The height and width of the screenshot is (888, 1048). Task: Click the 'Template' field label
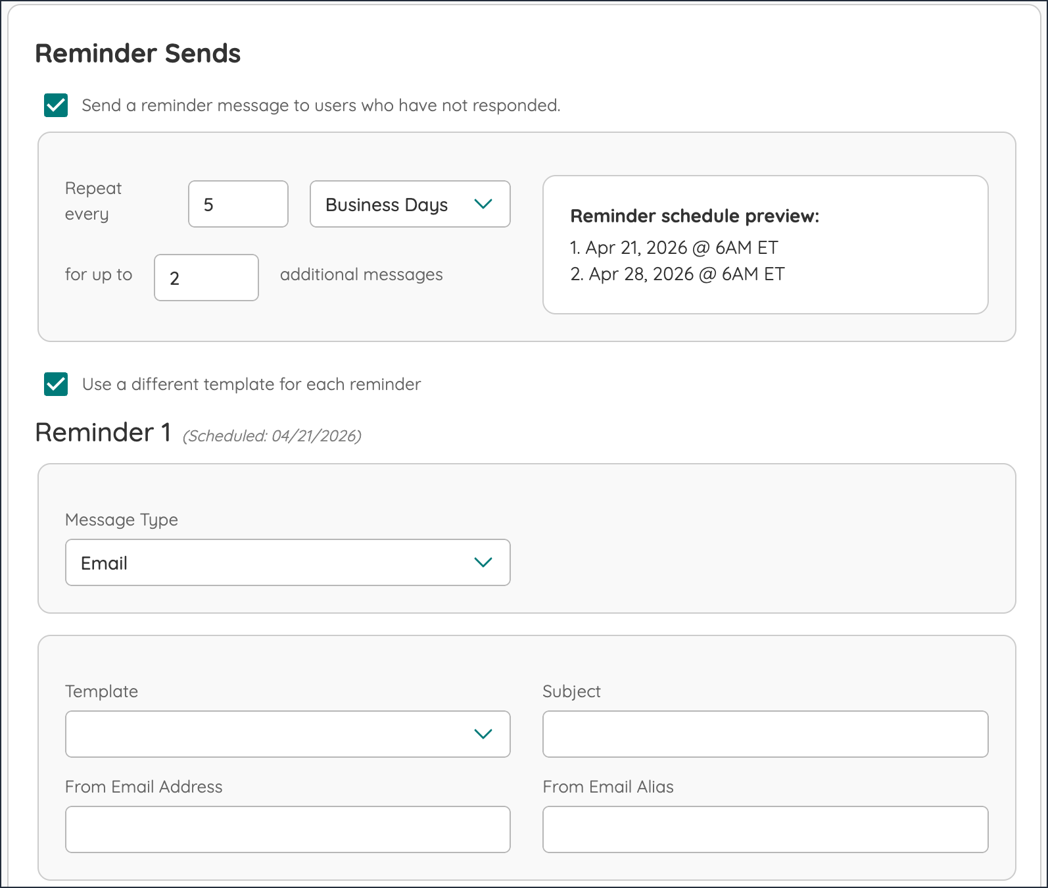(x=102, y=691)
